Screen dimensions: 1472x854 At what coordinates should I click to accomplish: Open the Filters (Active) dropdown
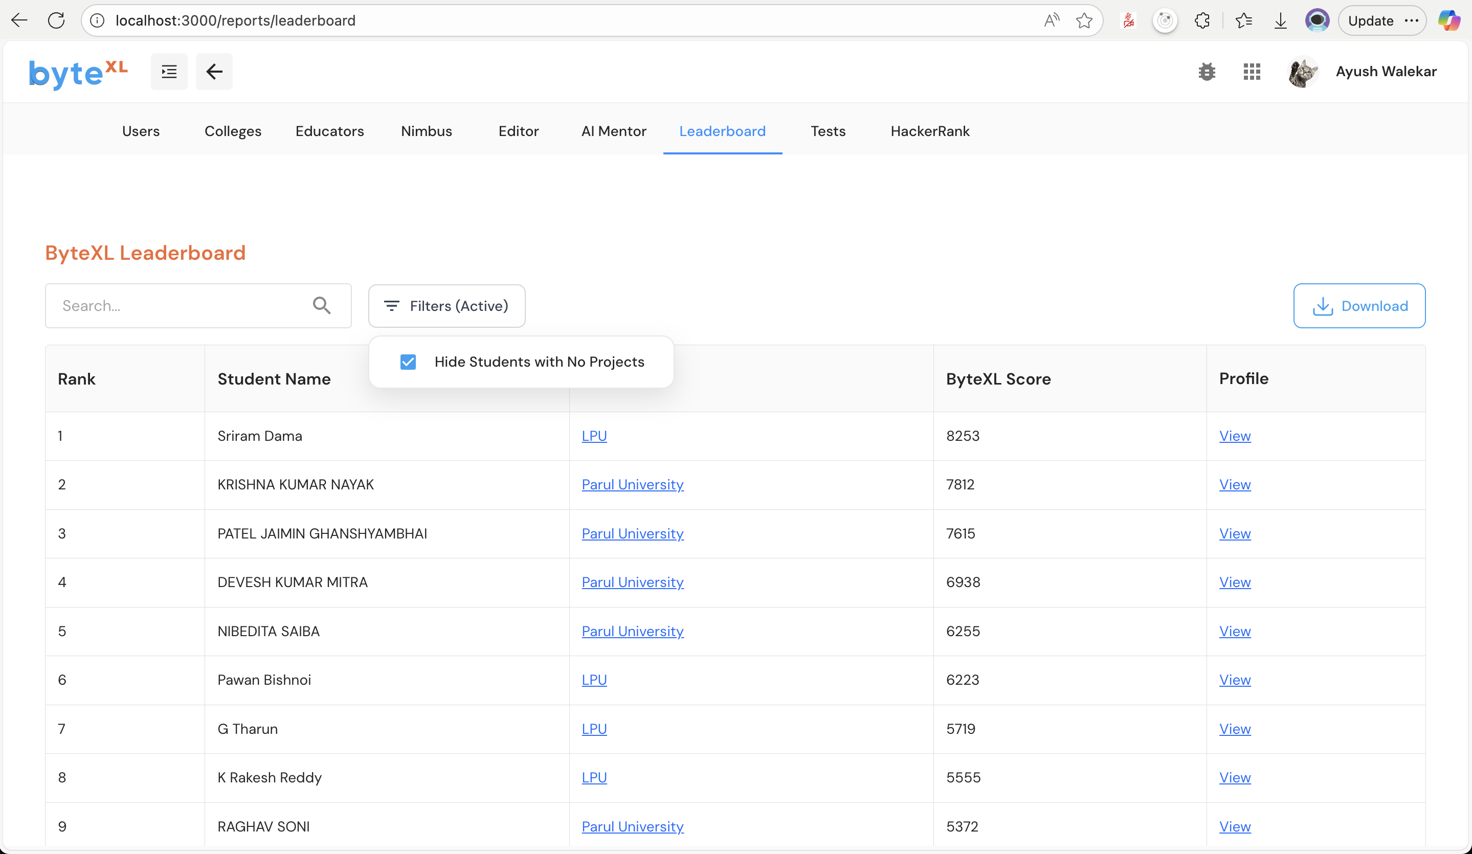pyautogui.click(x=447, y=305)
